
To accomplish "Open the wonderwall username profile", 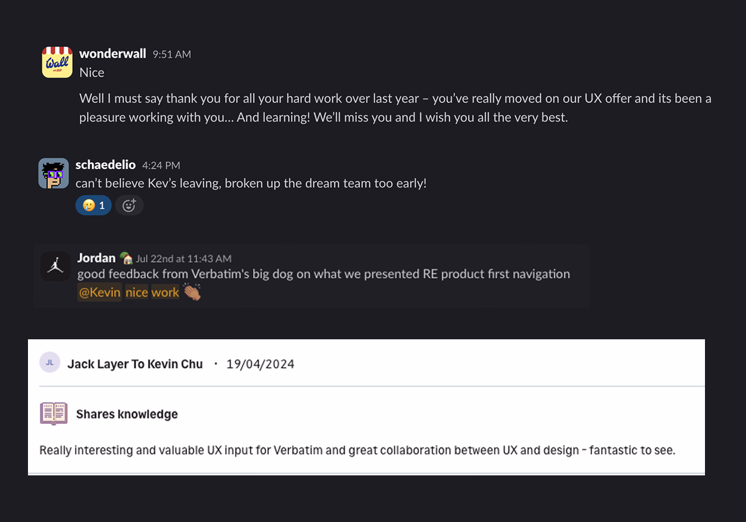I will pyautogui.click(x=113, y=54).
